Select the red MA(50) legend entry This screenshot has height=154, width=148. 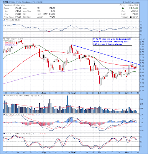pos(9,43)
